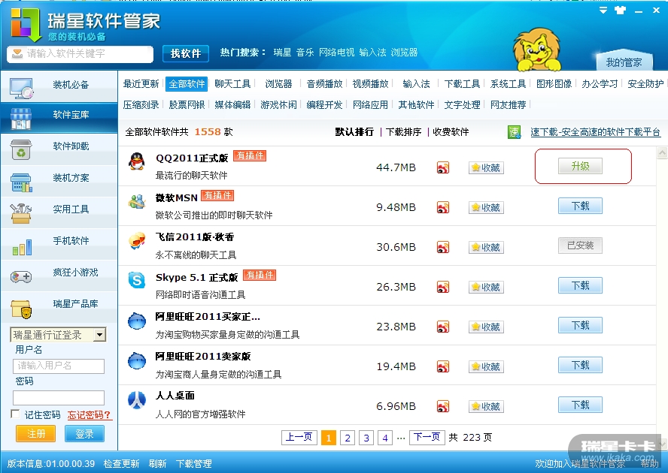Switch to the 最近更新 category tab
The image size is (668, 473).
click(x=141, y=84)
